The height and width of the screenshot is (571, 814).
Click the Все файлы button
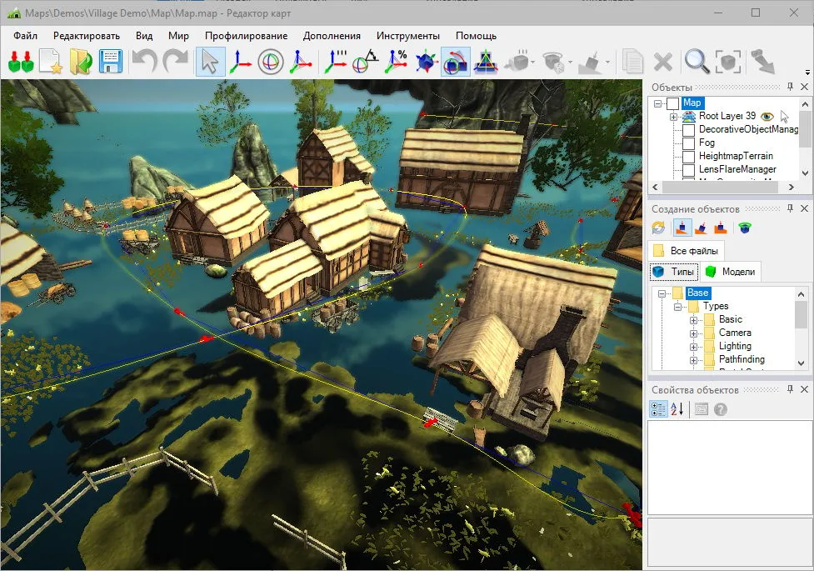tap(687, 251)
